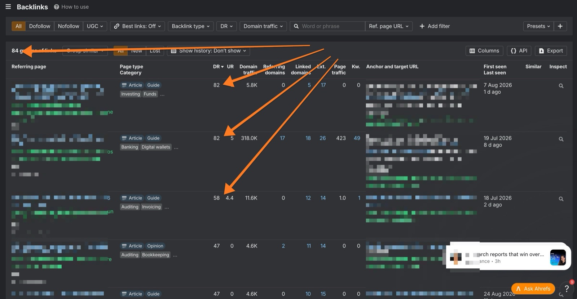
Task: Click the Opinion page type tag
Action: point(155,246)
